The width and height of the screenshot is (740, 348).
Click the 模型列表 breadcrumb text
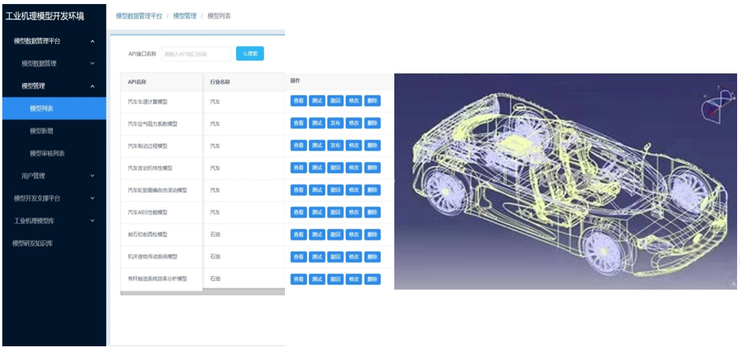point(219,16)
